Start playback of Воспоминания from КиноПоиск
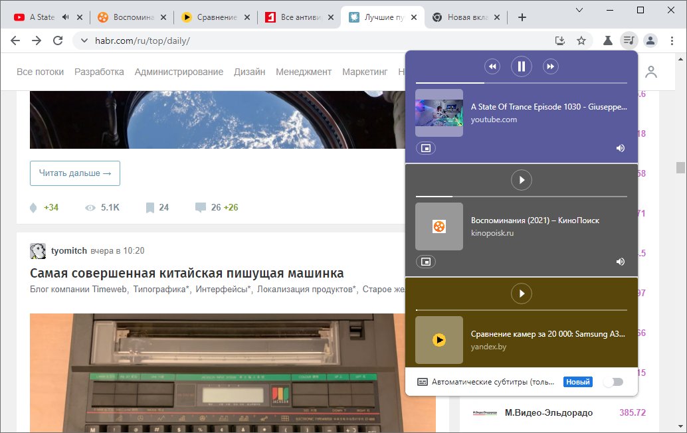 521,179
